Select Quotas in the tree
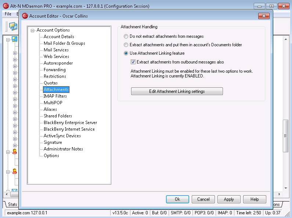The width and height of the screenshot is (292, 218). pos(50,83)
